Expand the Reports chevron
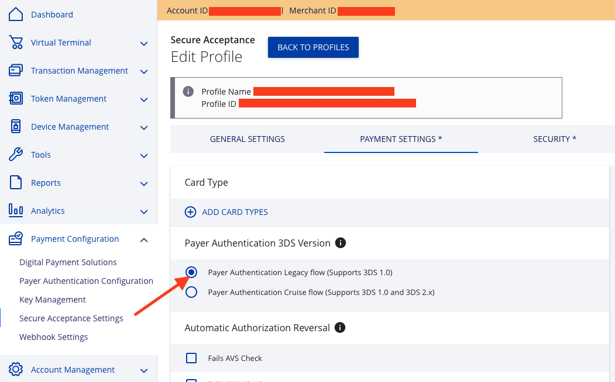Viewport: 615px width, 382px height. [x=144, y=184]
